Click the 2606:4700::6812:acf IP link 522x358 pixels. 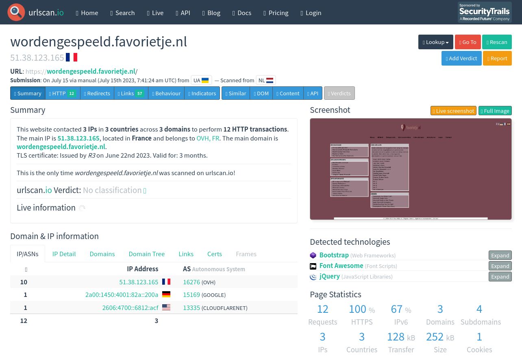pyautogui.click(x=130, y=307)
